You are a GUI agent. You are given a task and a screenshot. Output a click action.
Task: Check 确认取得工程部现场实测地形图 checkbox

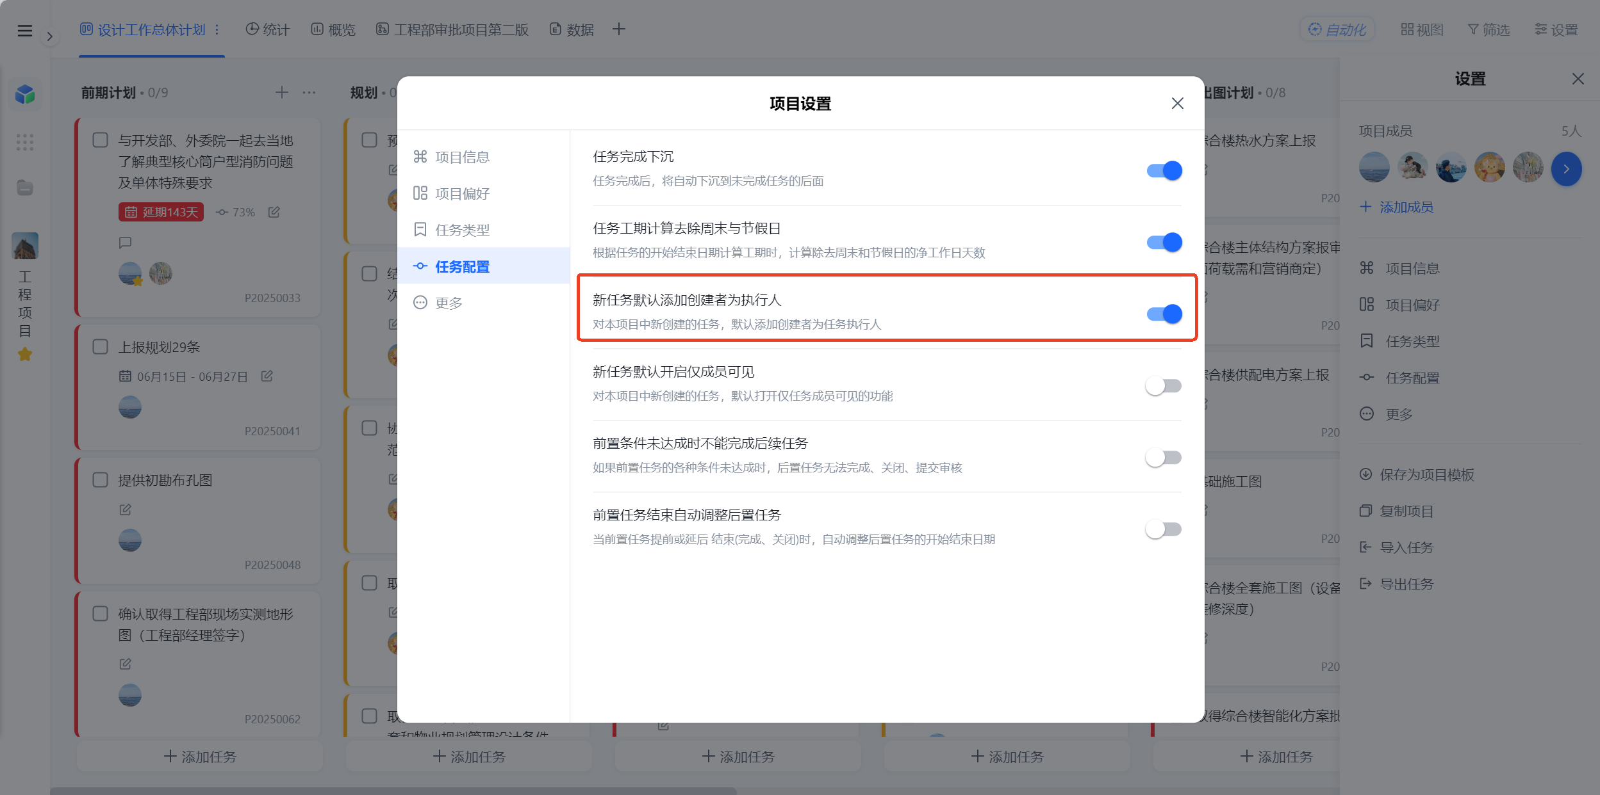(100, 614)
